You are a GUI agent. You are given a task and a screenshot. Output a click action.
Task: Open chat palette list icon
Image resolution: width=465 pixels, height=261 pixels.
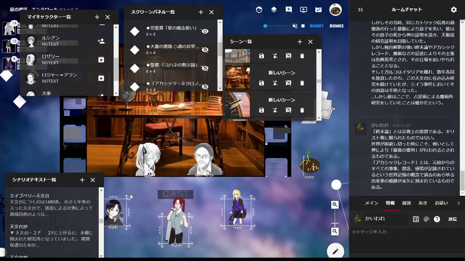tap(416, 219)
